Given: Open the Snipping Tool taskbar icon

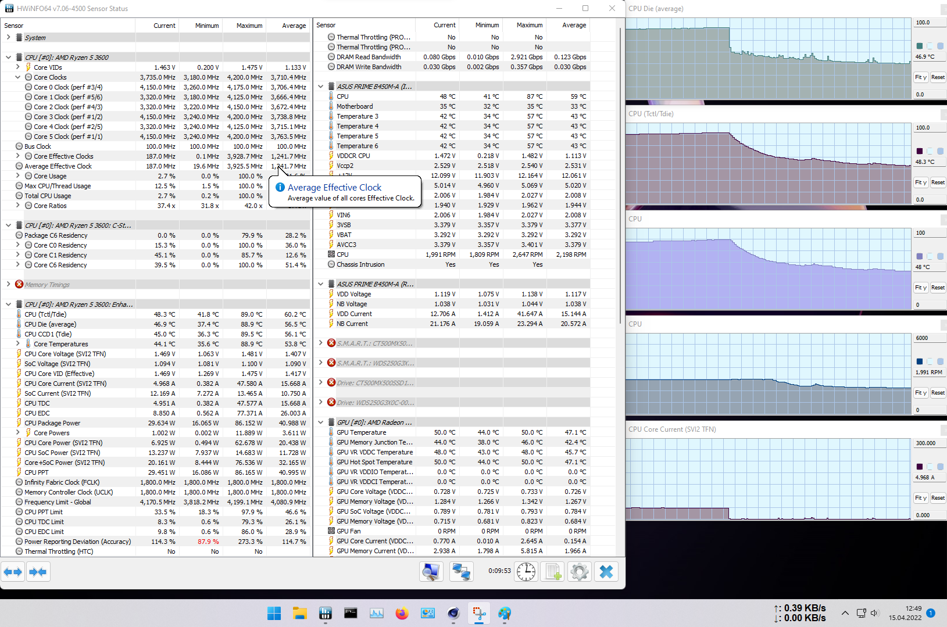Looking at the screenshot, I should coord(479,613).
